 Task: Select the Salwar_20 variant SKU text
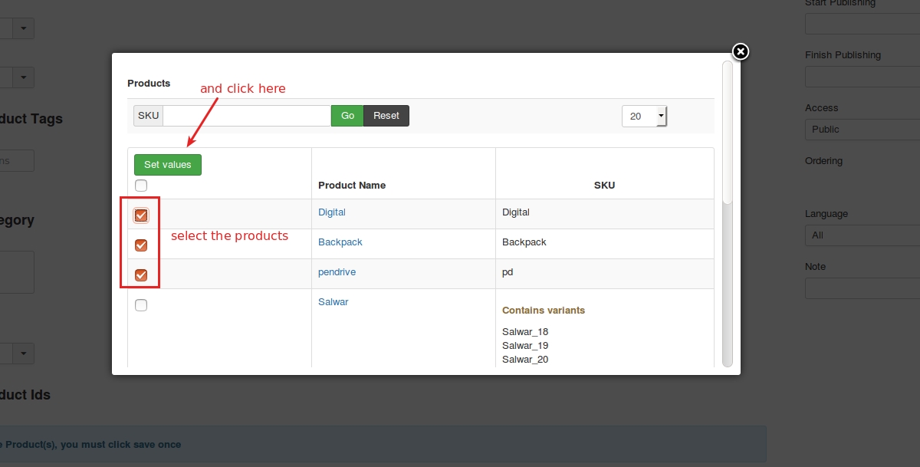click(525, 360)
